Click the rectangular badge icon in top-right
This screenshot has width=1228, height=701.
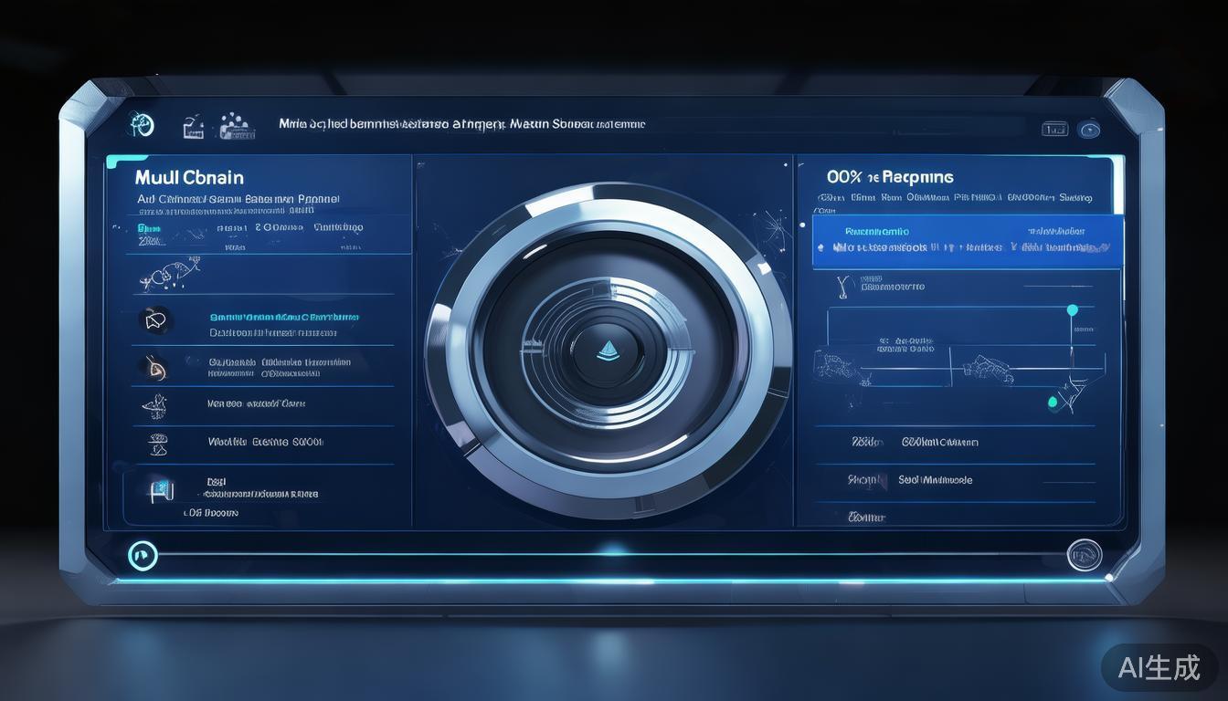click(1054, 130)
